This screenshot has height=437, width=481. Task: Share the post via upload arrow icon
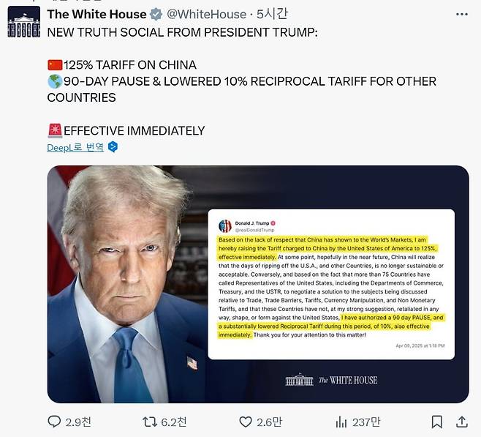coord(462,422)
